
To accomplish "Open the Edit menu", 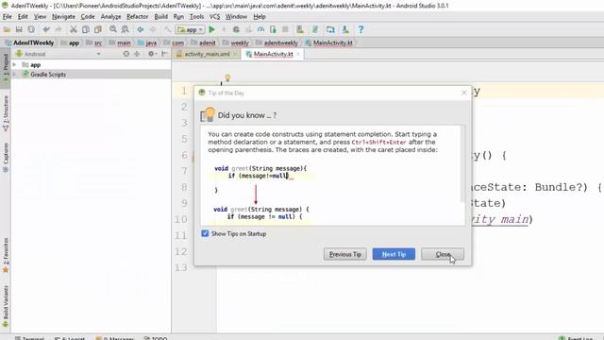I will pos(23,17).
